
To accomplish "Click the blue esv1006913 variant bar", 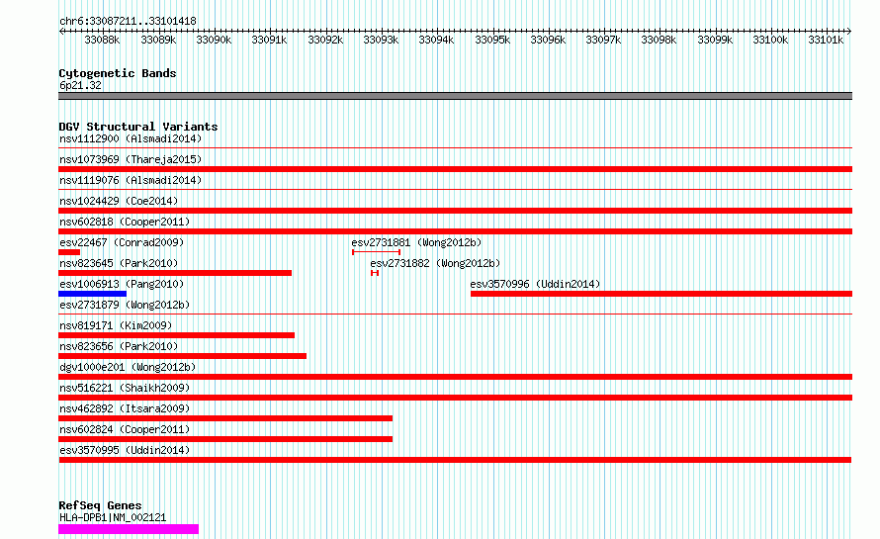I will (93, 294).
